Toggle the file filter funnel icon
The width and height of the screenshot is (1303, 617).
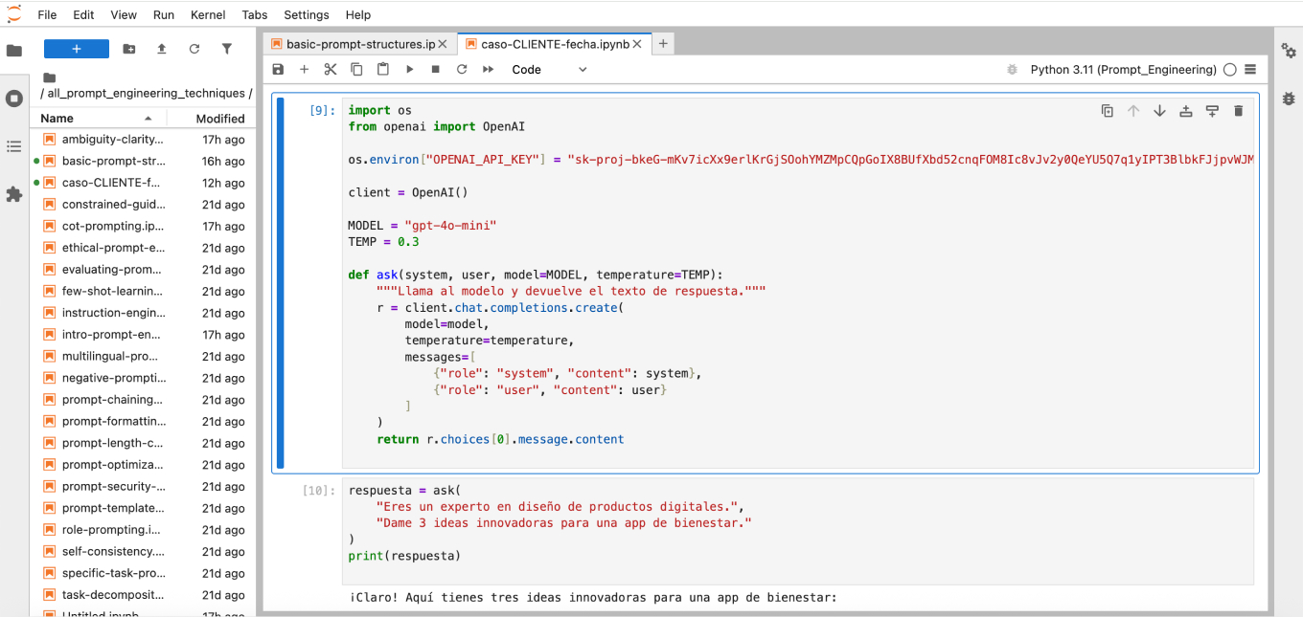227,49
